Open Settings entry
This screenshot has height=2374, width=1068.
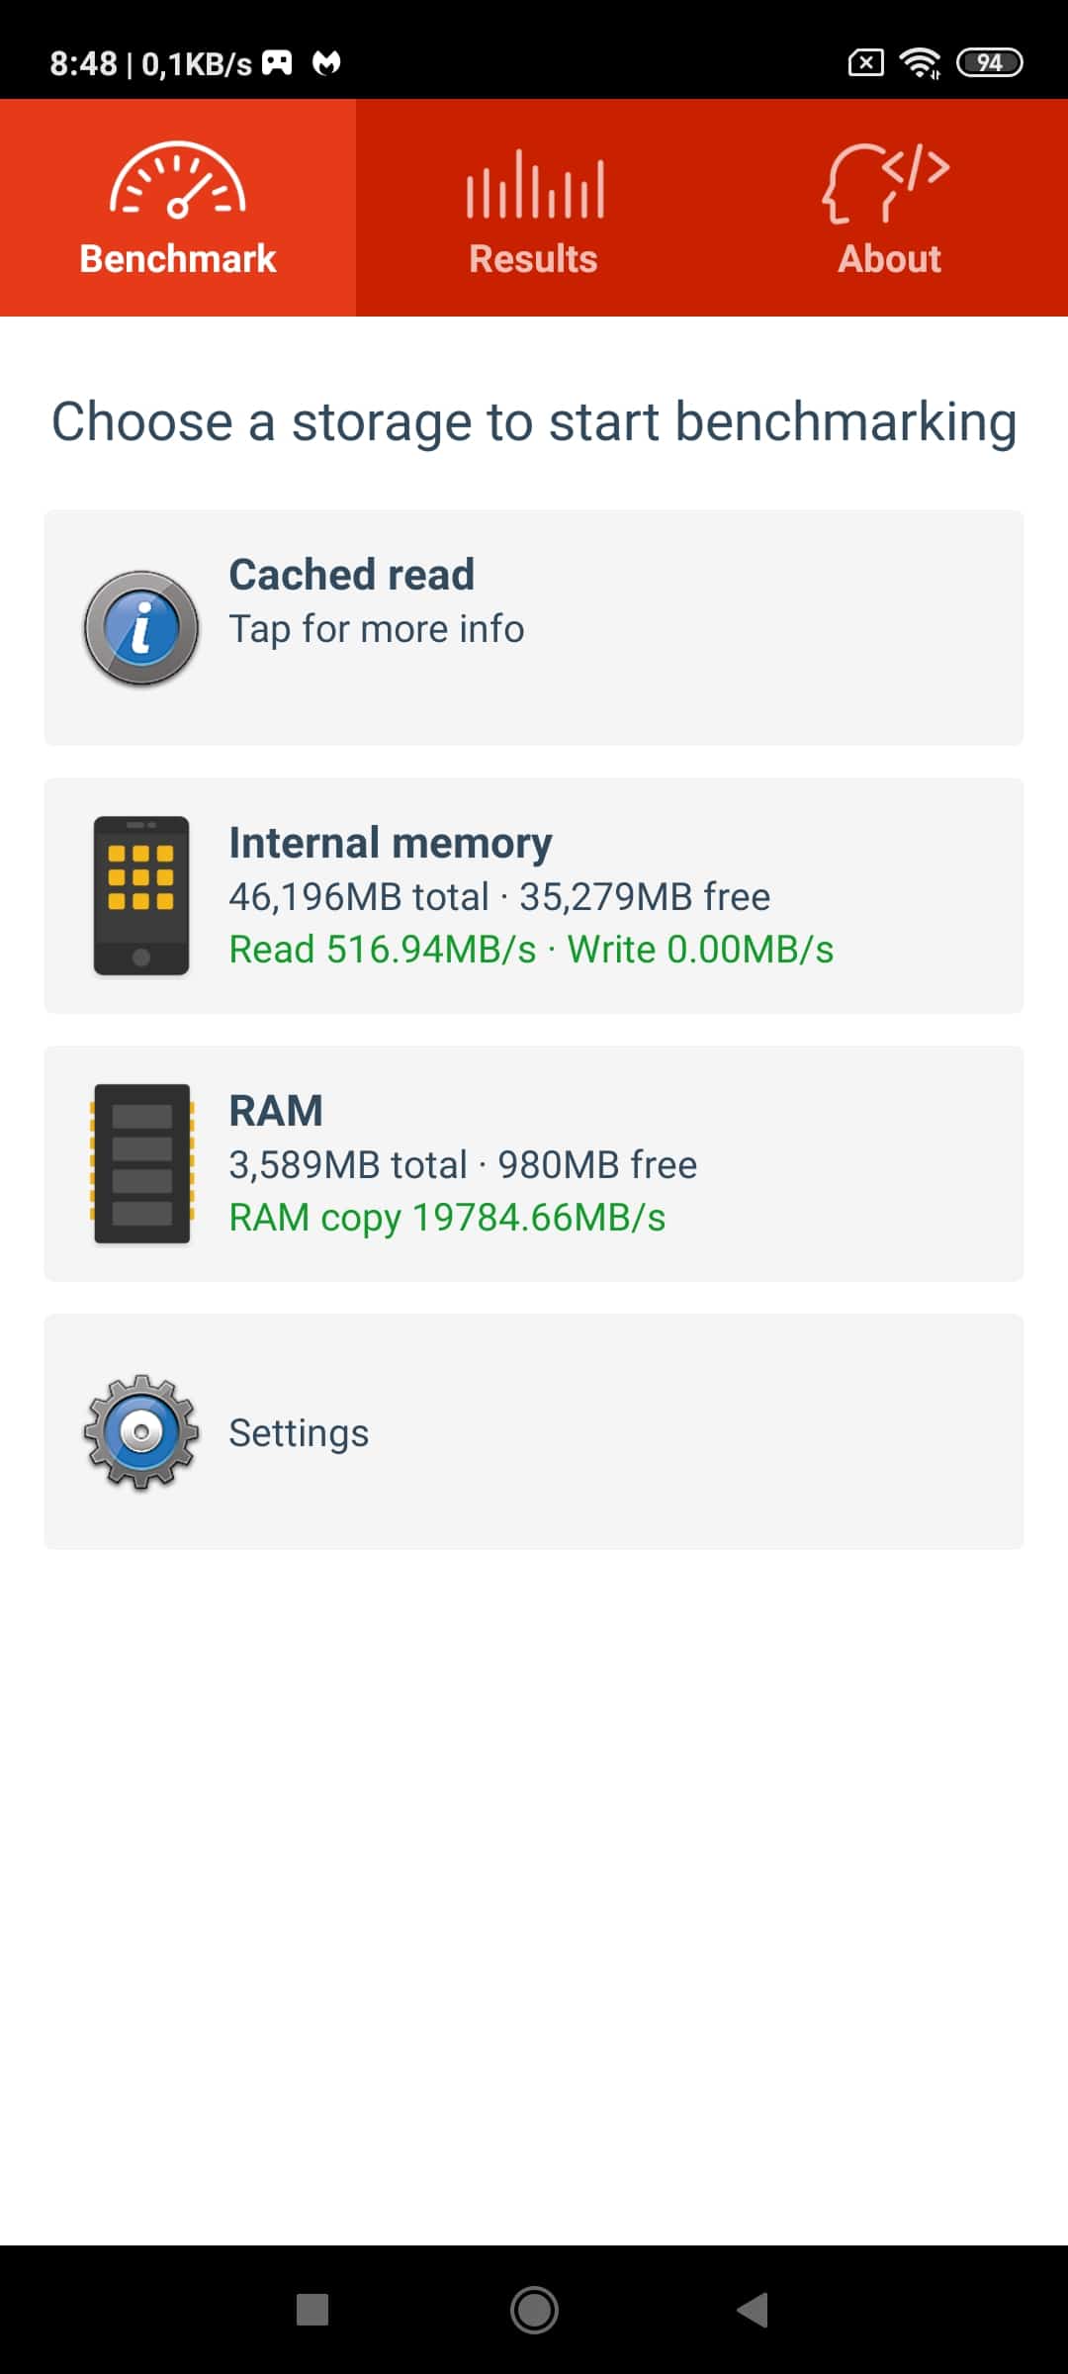(x=534, y=1431)
